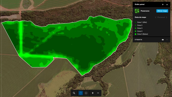Choose the rectangular marquee selection tool
This screenshot has height=97, width=172.
click(86, 93)
